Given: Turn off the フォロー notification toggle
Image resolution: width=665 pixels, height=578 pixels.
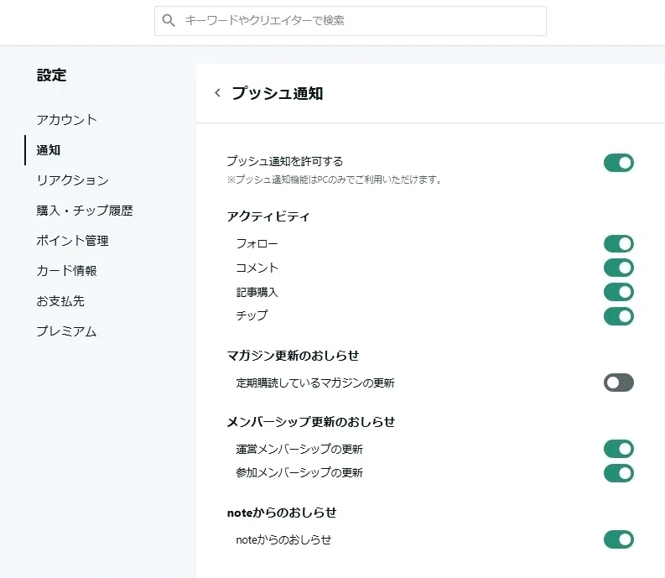Looking at the screenshot, I should click(x=618, y=243).
